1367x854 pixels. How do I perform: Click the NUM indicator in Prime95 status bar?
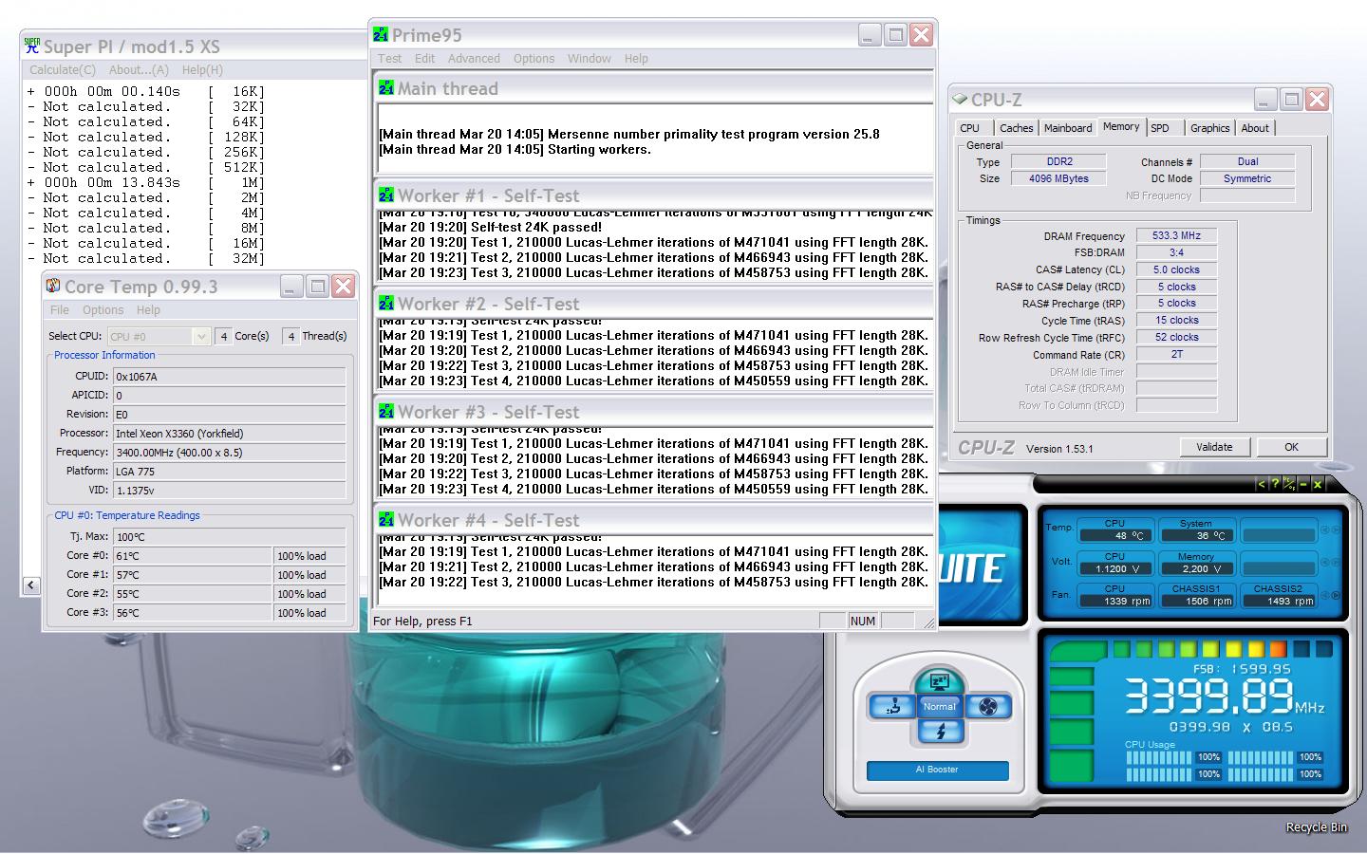[x=863, y=621]
